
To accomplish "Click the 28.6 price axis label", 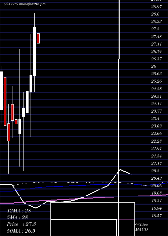I will (x=155, y=14).
